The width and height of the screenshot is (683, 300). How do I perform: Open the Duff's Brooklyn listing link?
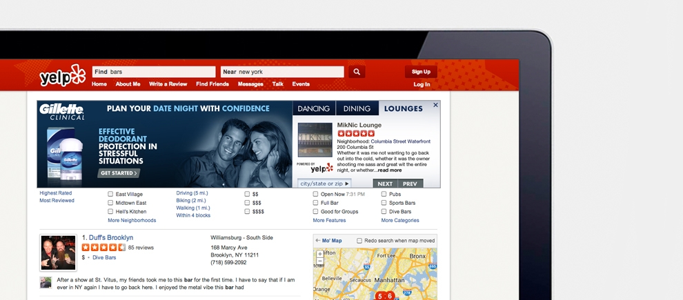tap(111, 238)
